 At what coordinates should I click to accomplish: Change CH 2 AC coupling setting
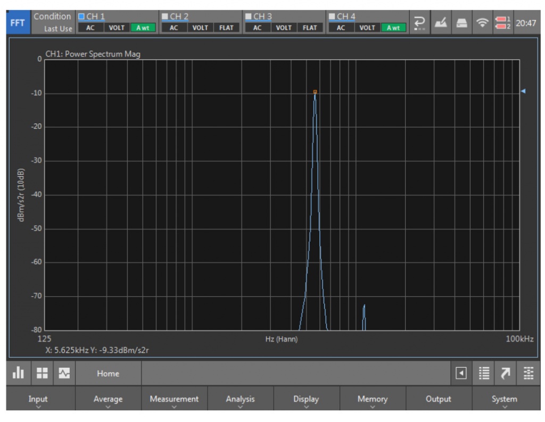(174, 28)
